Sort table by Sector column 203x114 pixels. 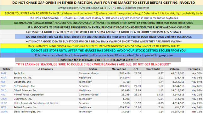pyautogui.click(x=93, y=69)
